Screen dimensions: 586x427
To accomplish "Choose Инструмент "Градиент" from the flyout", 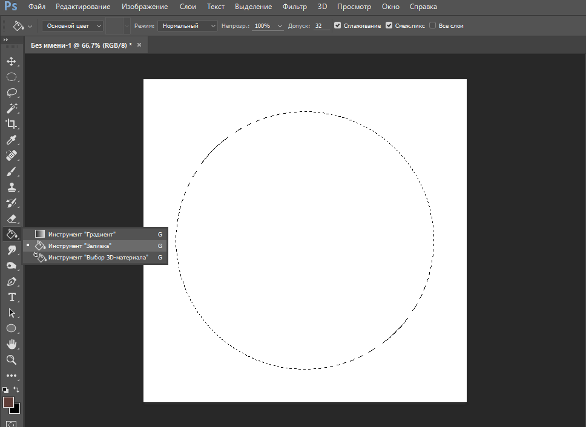I will pos(82,233).
